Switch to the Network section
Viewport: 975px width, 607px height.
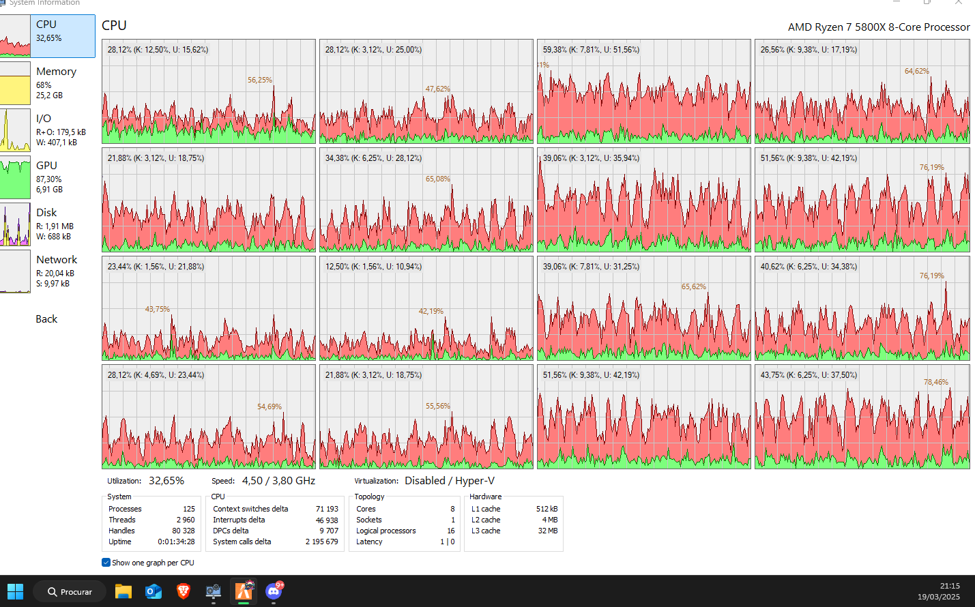click(48, 271)
